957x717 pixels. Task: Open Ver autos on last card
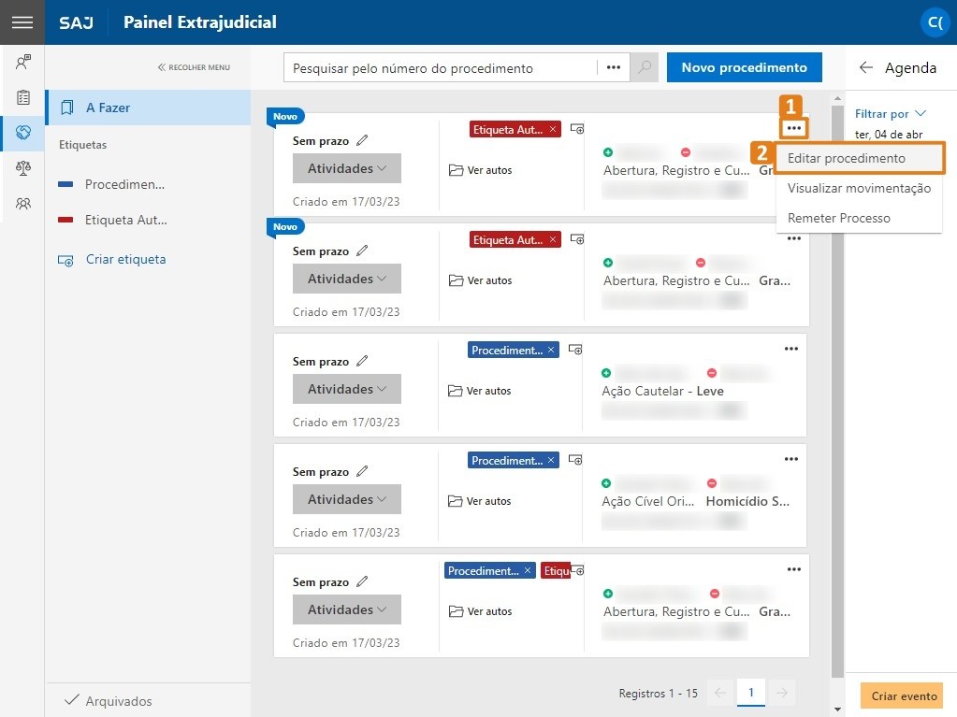480,611
